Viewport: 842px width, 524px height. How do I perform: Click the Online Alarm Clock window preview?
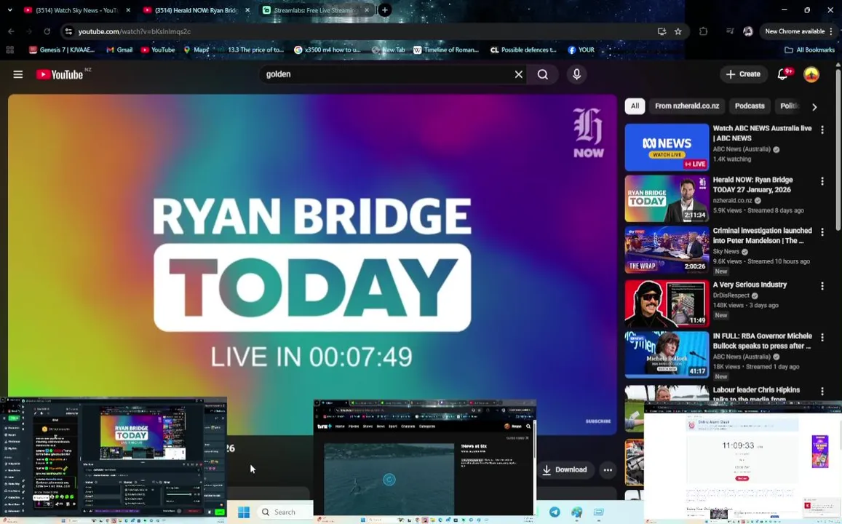tap(742, 461)
